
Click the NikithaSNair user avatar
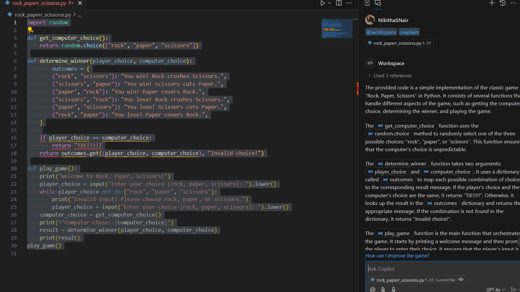pos(370,20)
